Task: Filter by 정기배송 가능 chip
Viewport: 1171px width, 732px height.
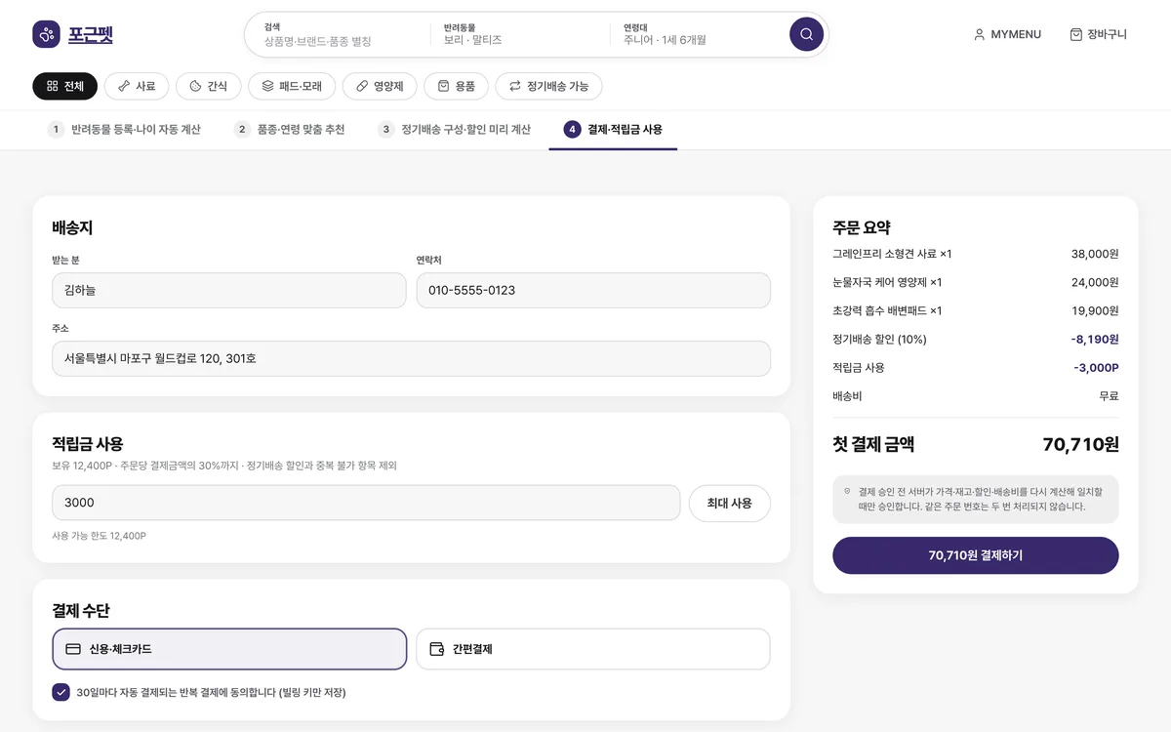Action: 548,86
